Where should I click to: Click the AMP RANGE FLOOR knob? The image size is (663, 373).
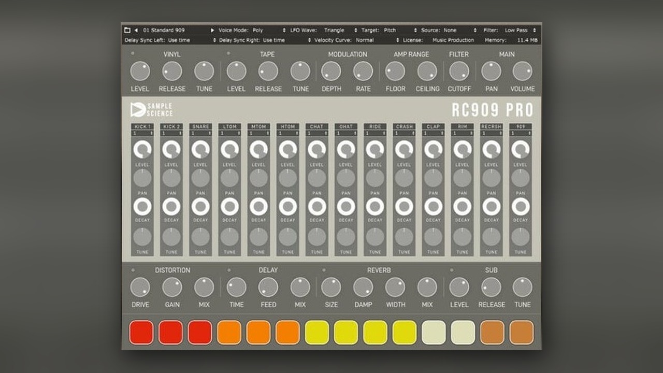395,71
